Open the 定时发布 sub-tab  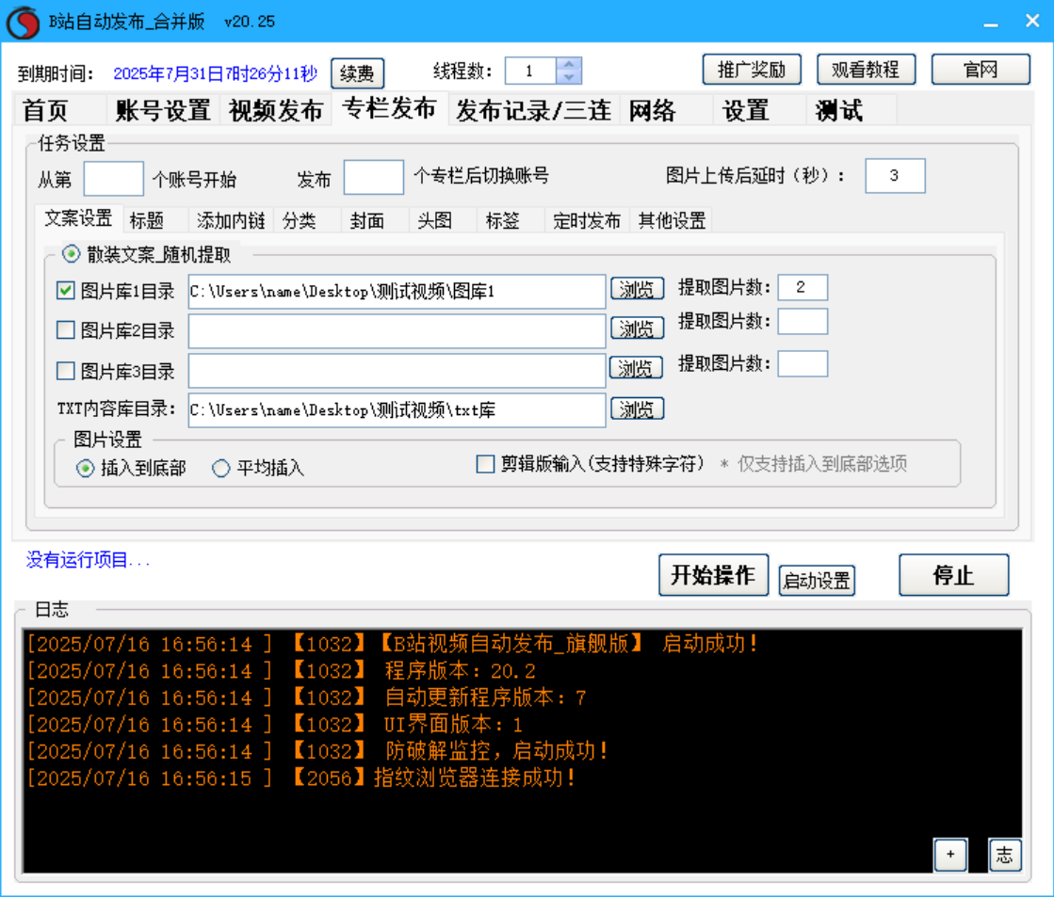point(586,220)
